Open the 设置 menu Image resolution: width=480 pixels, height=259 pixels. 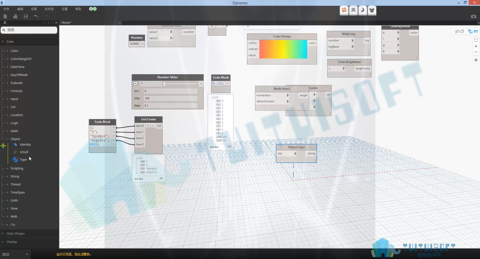click(64, 9)
